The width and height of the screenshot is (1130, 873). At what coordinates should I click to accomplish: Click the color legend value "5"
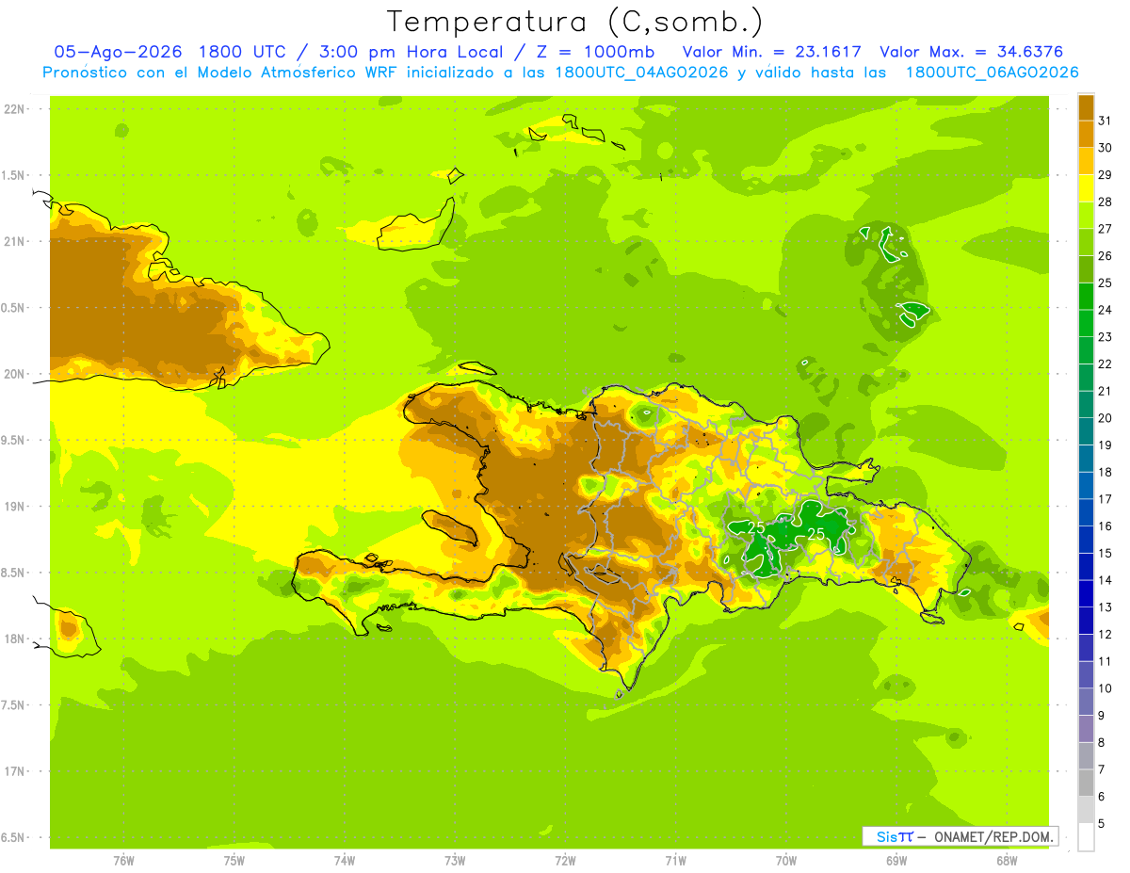click(x=1102, y=823)
